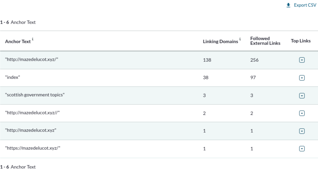Expand Top Links for "http://mazedelucot.xyz/" row
This screenshot has height=175, width=318.
302,60
